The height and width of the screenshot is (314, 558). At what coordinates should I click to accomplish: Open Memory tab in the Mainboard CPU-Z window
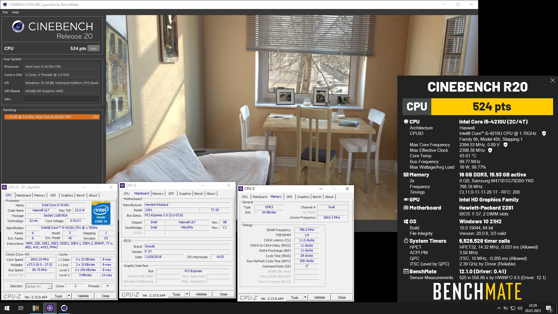pyautogui.click(x=158, y=194)
